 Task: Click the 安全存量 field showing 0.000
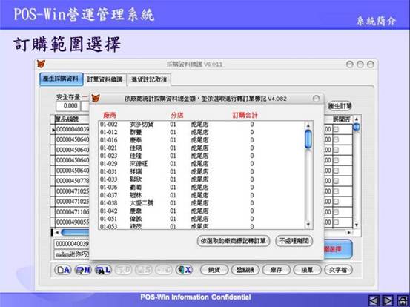[68, 106]
